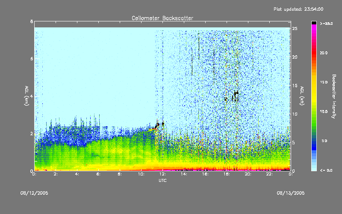
Task: Click the '20.0' colorbar tick label
Action: 324,53
